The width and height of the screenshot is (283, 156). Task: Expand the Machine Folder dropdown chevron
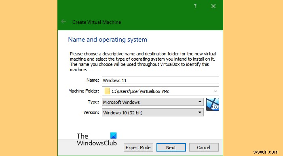coord(215,91)
